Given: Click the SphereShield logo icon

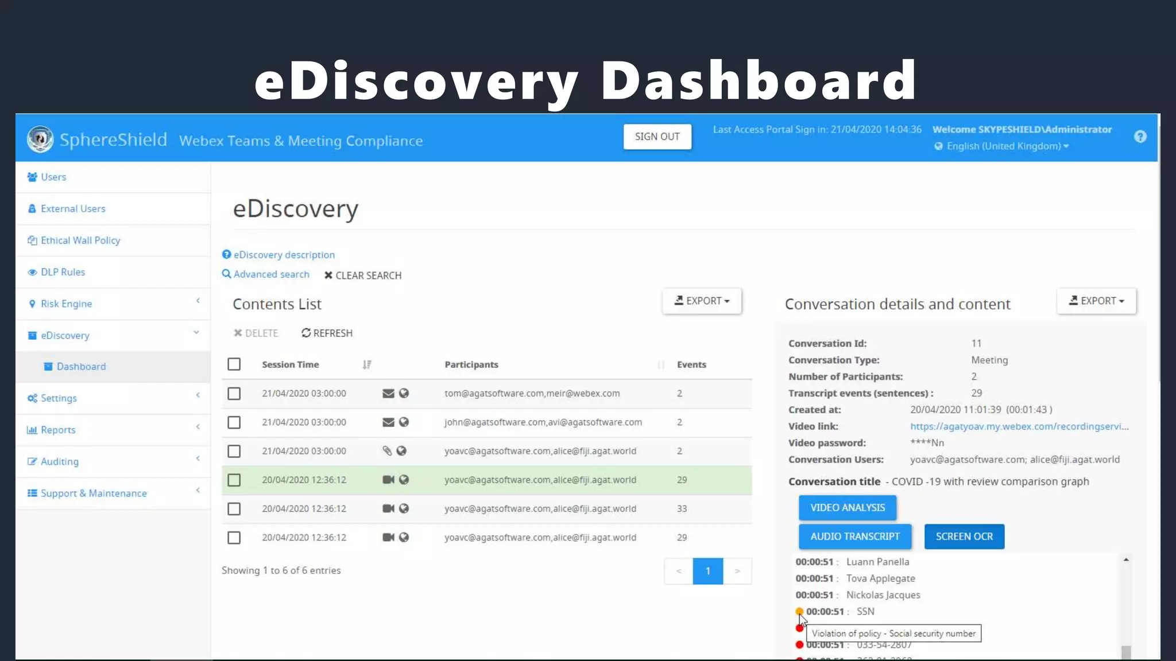Looking at the screenshot, I should pos(40,139).
